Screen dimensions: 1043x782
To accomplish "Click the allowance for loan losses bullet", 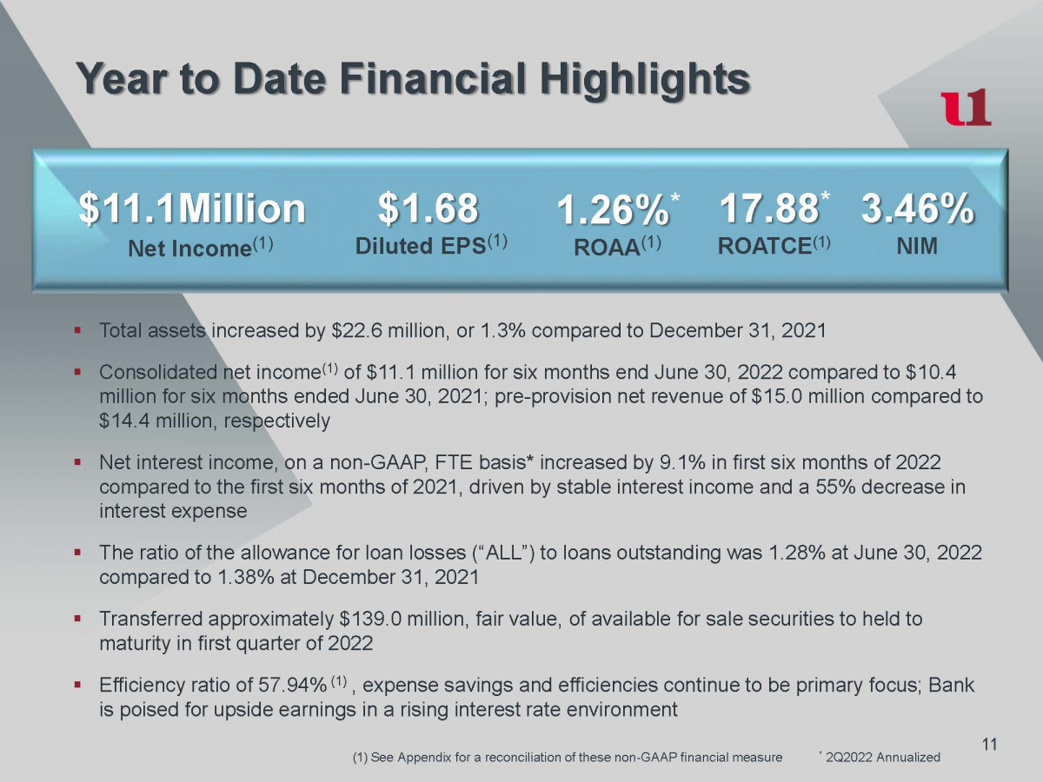I will tap(539, 566).
